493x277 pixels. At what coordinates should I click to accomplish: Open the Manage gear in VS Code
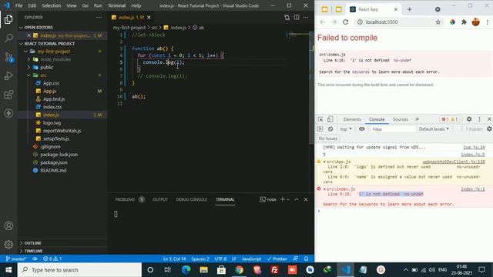[x=8, y=244]
